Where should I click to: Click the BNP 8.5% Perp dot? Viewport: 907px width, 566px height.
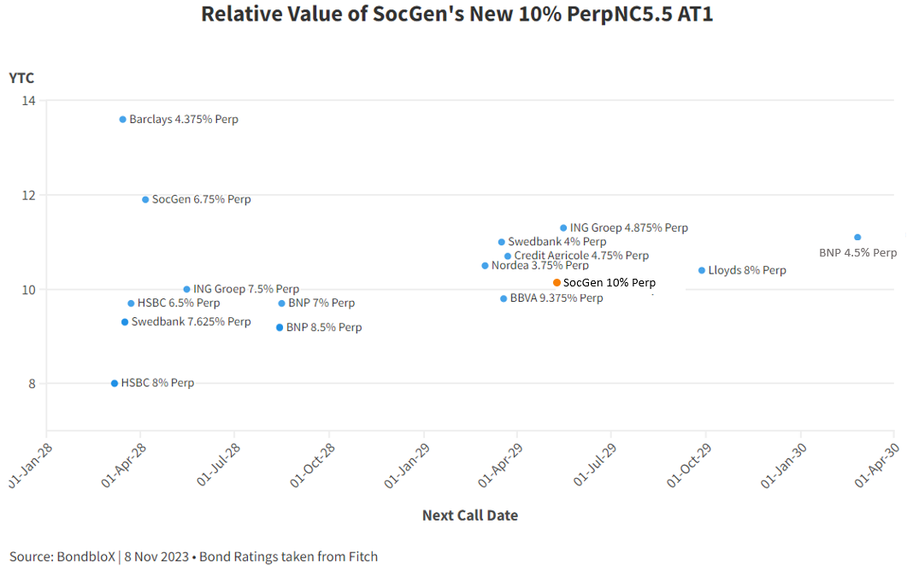[280, 327]
